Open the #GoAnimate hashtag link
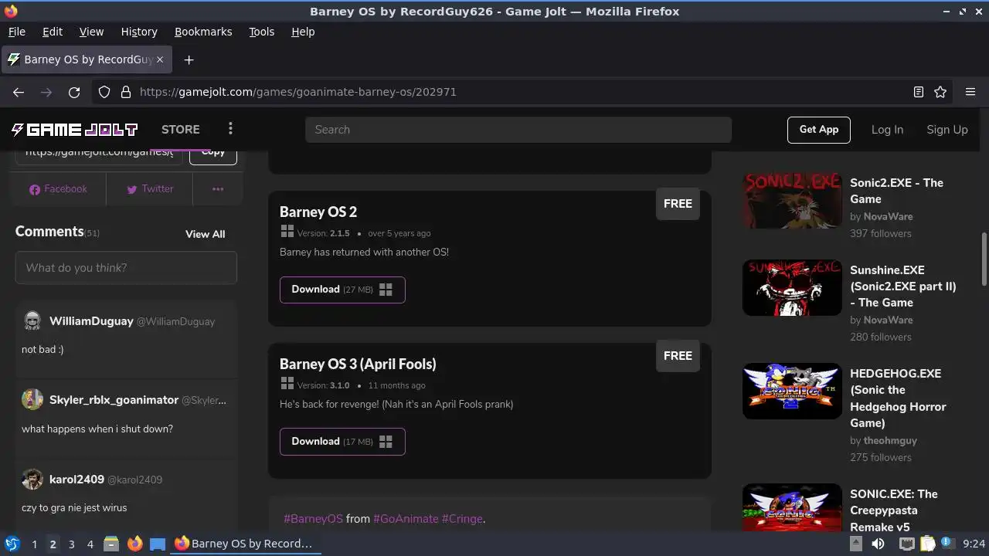The image size is (989, 556). click(x=406, y=519)
